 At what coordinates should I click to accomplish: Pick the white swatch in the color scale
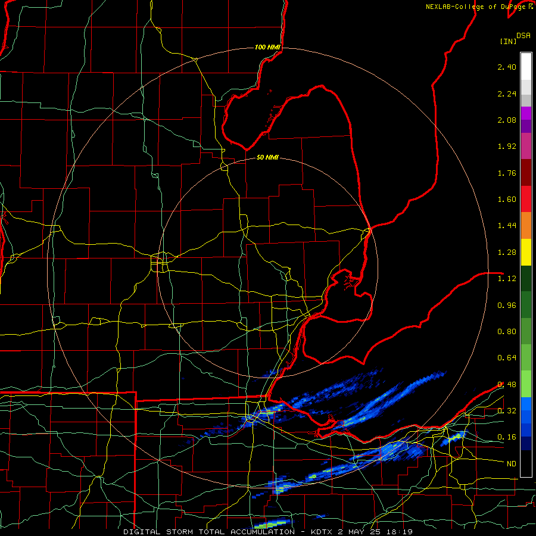(526, 67)
